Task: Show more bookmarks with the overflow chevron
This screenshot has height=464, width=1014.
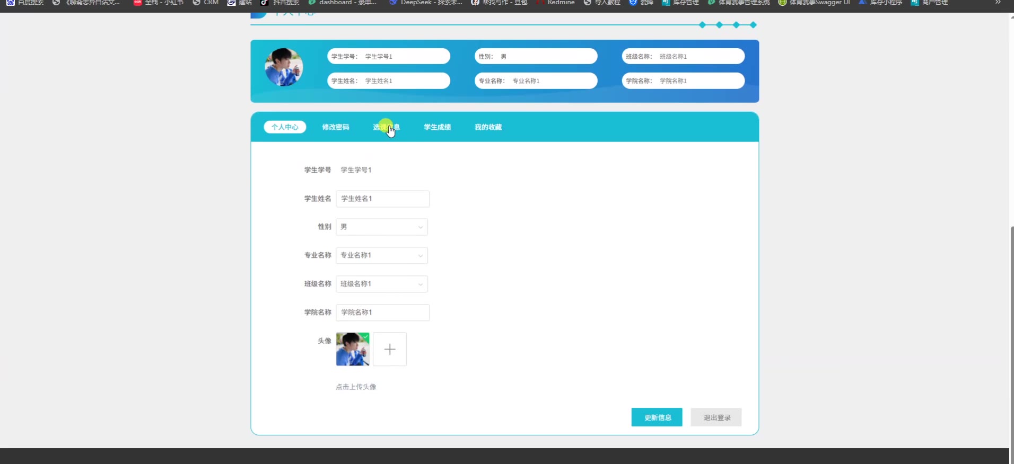Action: tap(998, 3)
